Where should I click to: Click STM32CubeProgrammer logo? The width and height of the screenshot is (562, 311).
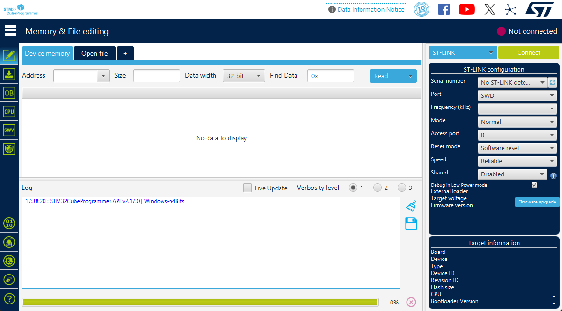[21, 9]
